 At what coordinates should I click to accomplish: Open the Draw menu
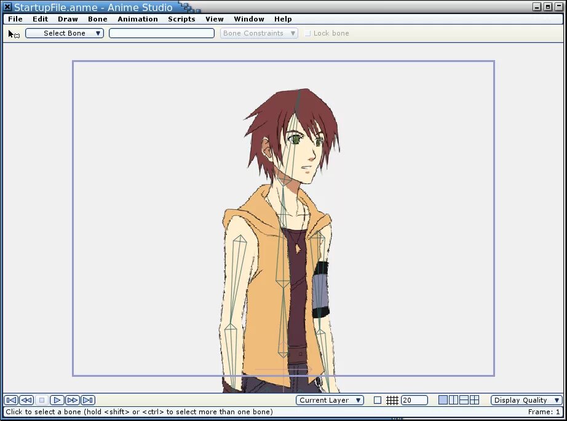click(x=68, y=19)
